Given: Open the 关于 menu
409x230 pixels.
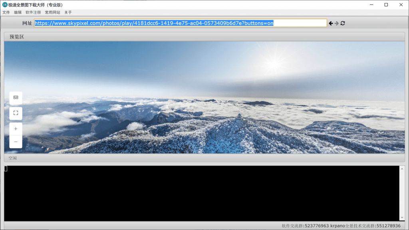Looking at the screenshot, I should pyautogui.click(x=68, y=12).
